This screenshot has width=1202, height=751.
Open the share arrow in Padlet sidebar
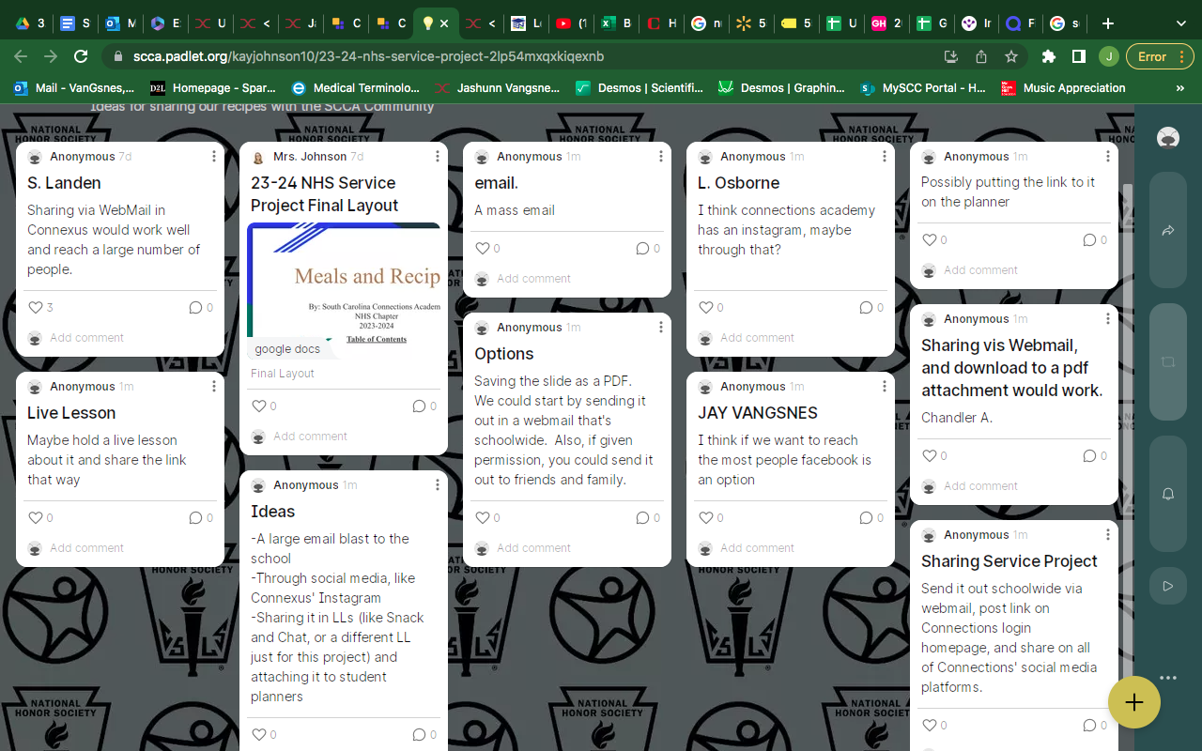pyautogui.click(x=1168, y=230)
